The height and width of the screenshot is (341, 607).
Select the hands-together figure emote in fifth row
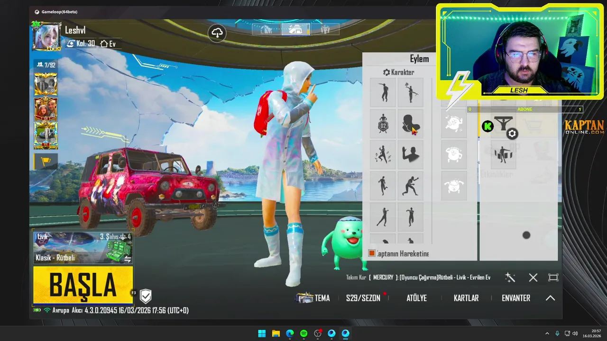click(x=411, y=217)
